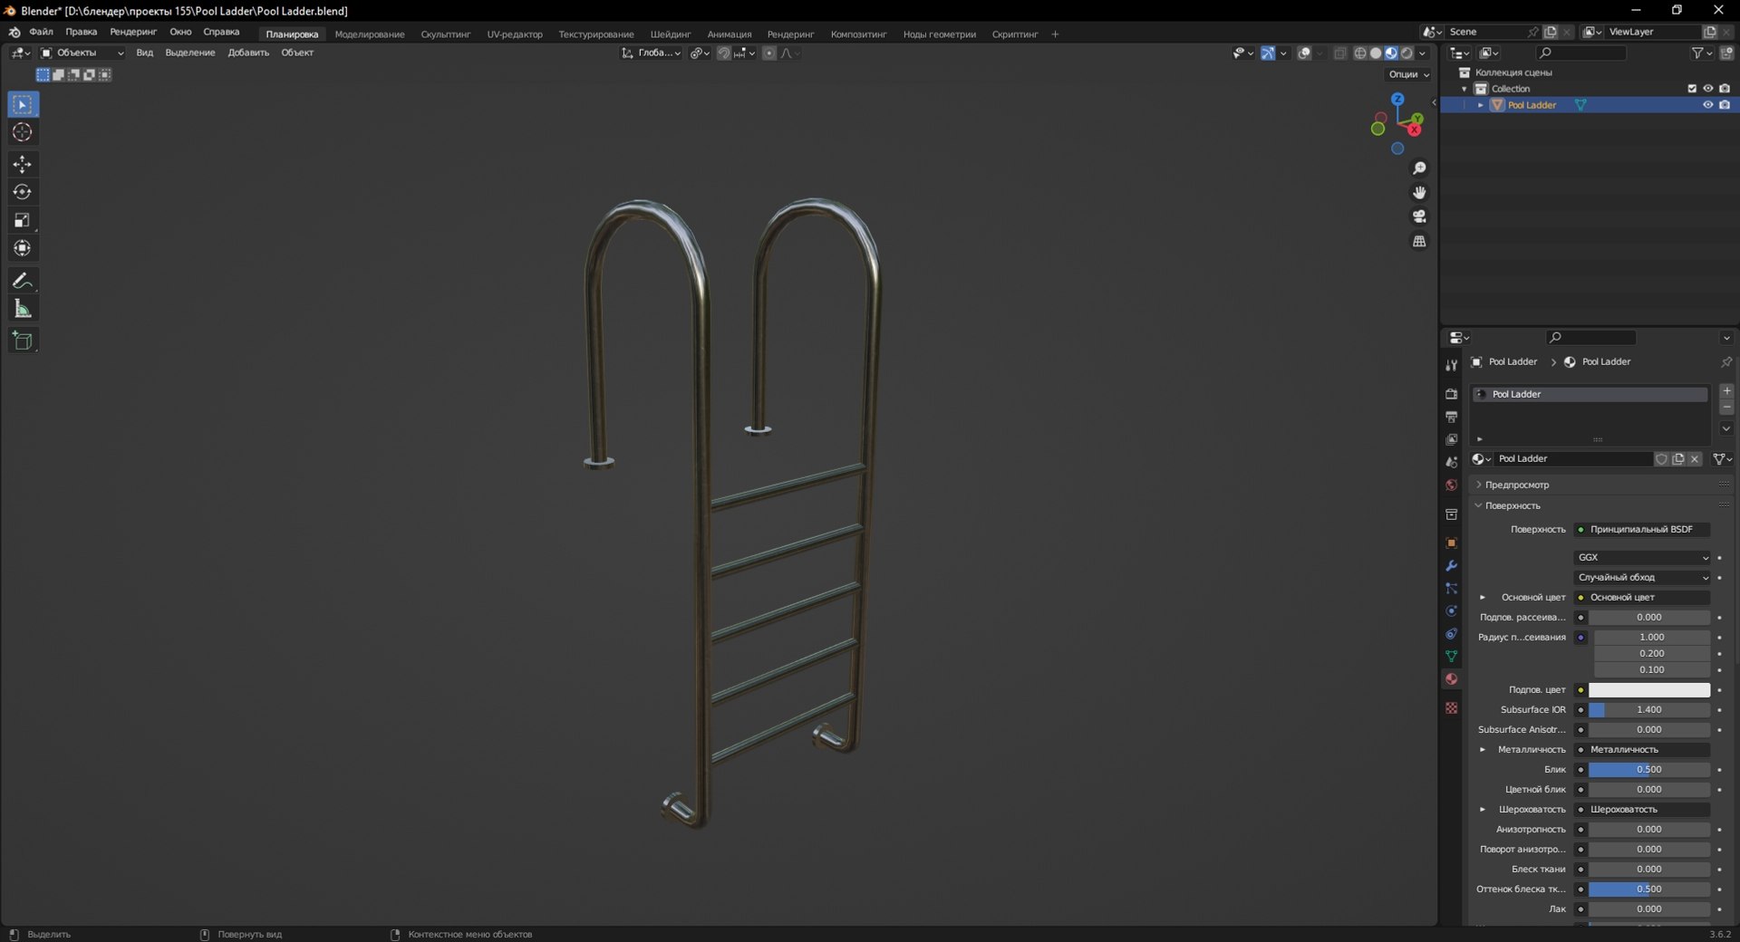The image size is (1740, 942).
Task: Switch to Шейдинг workspace tab
Action: click(x=671, y=34)
